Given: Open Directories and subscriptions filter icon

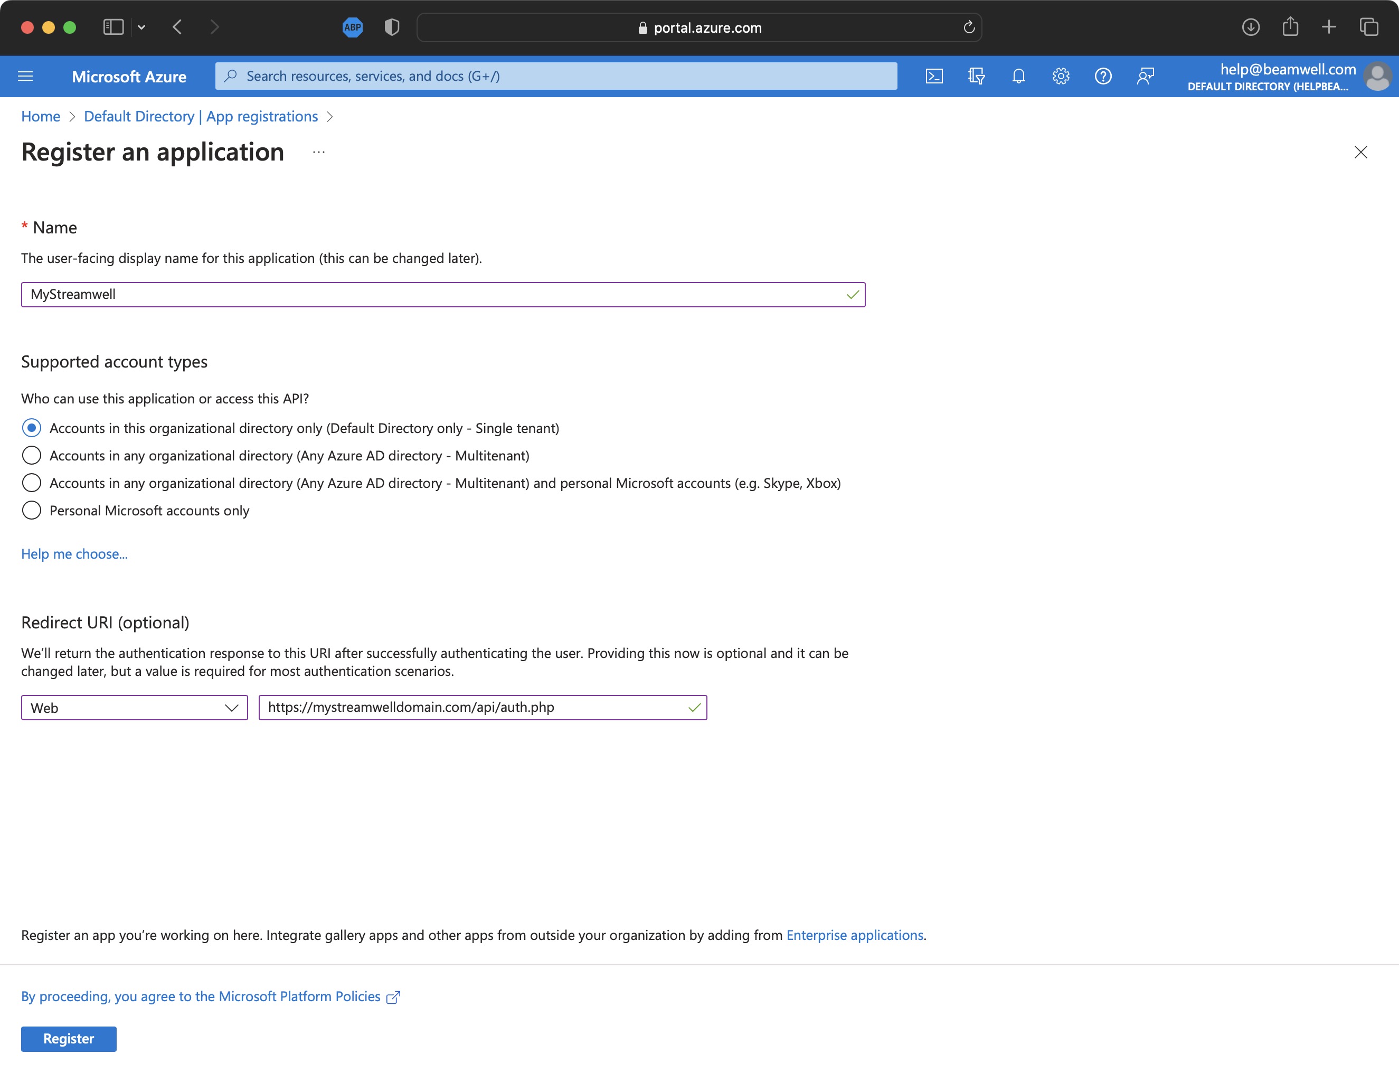Looking at the screenshot, I should [976, 77].
